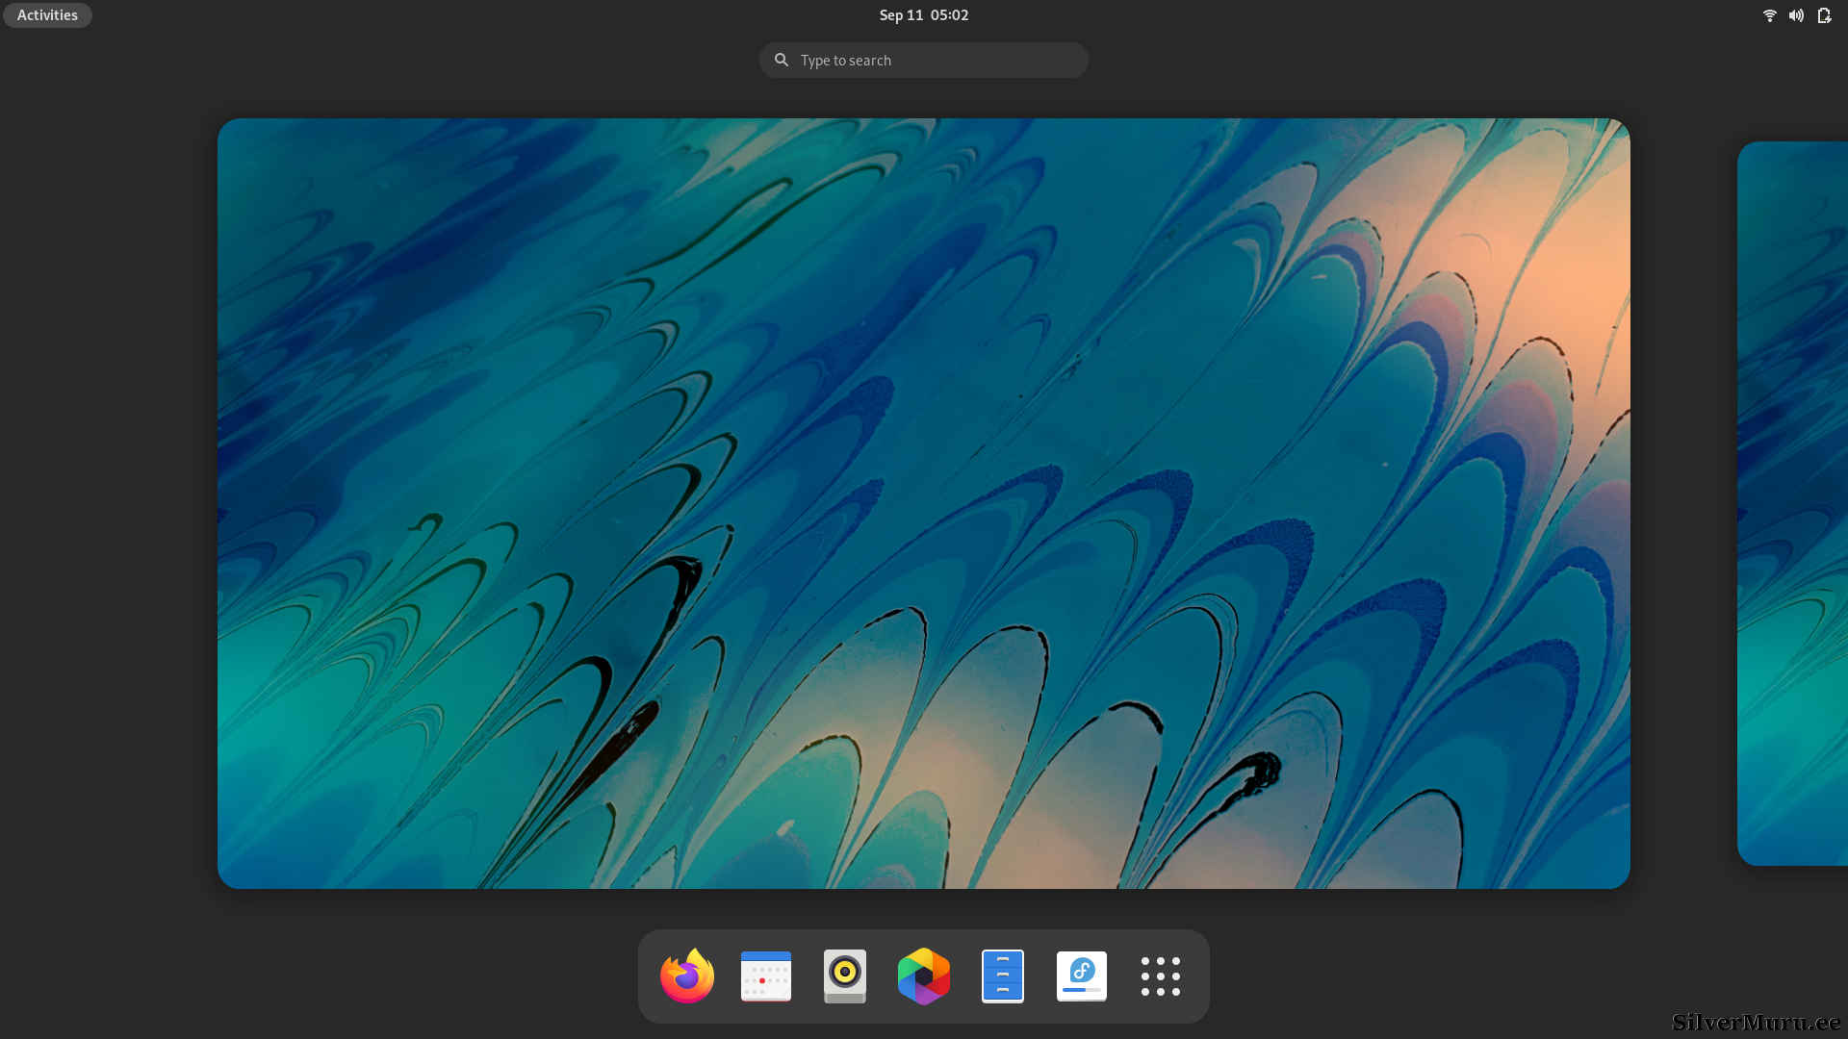
Task: Open Rhythmbox music player icon
Action: [x=845, y=976]
